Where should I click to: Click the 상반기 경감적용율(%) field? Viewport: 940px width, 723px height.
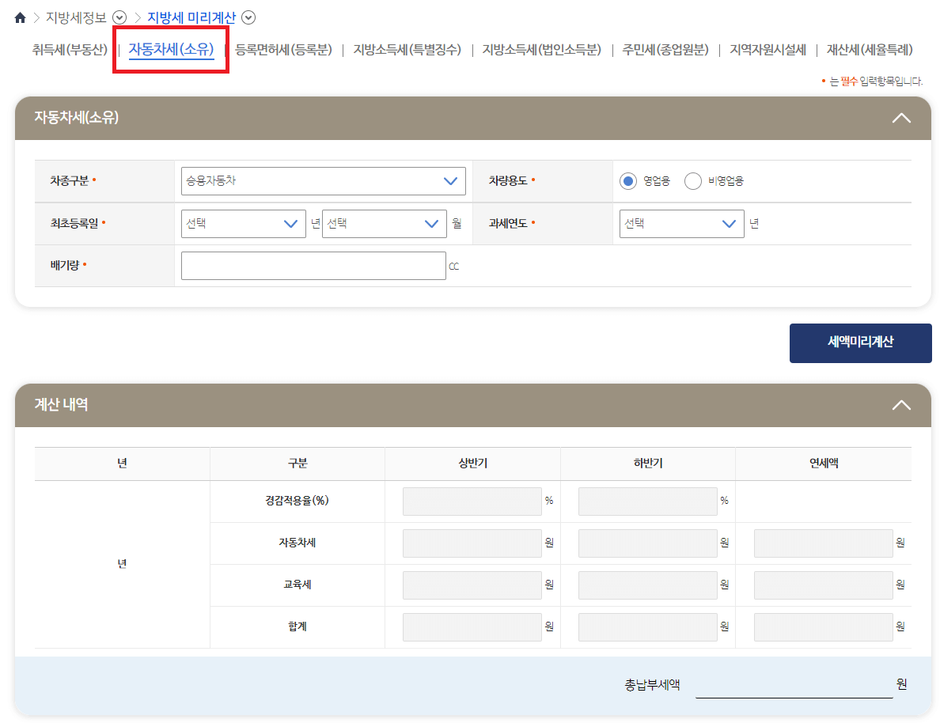coord(472,502)
